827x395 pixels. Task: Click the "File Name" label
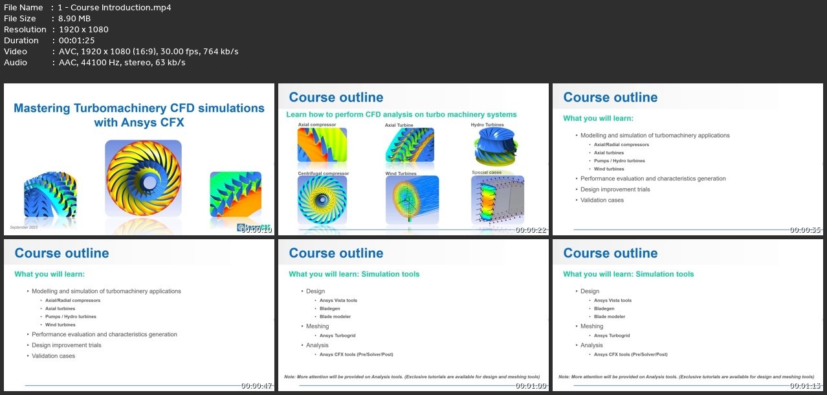coord(23,8)
